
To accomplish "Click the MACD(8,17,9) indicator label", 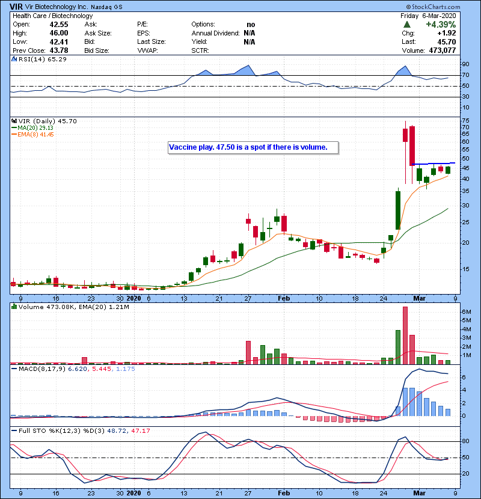I will [42, 369].
